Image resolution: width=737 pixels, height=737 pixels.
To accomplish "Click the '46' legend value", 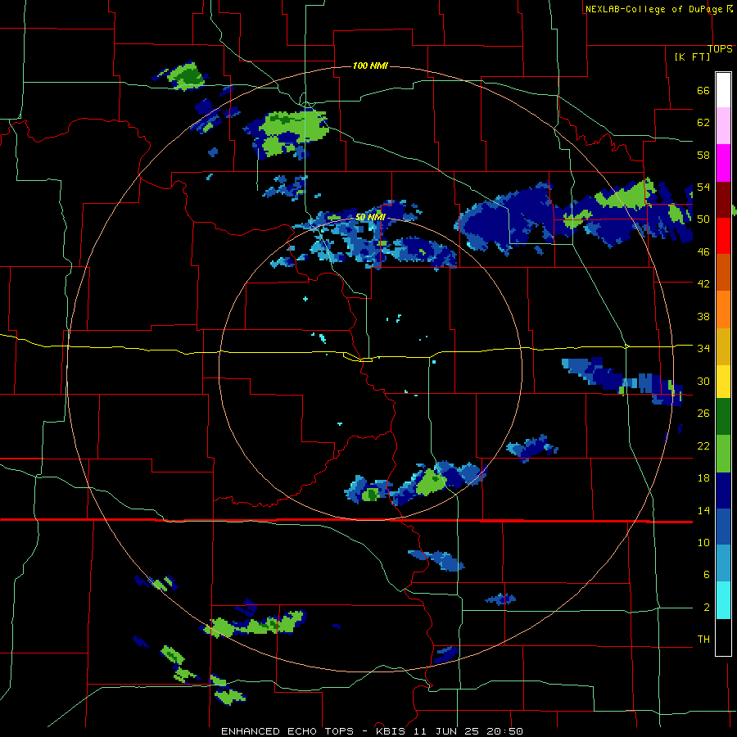I will 703,251.
